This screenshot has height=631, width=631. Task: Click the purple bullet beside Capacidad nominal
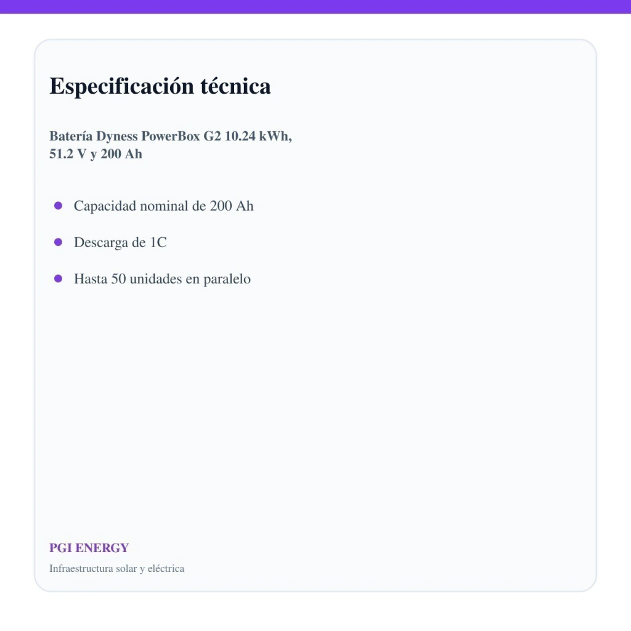pyautogui.click(x=58, y=206)
